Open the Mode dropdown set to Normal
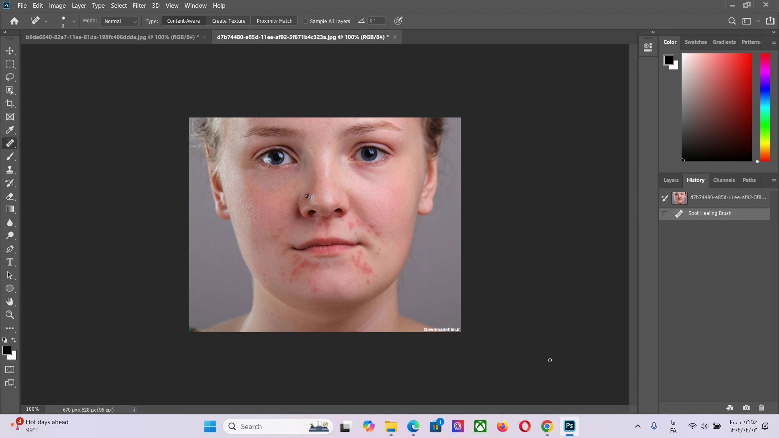 coord(120,21)
